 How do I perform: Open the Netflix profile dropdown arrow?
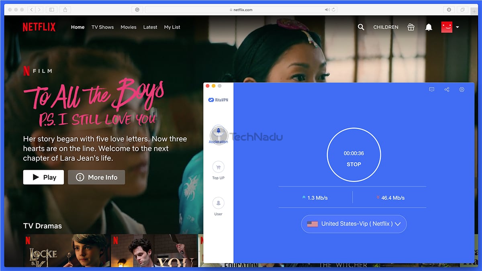(457, 27)
